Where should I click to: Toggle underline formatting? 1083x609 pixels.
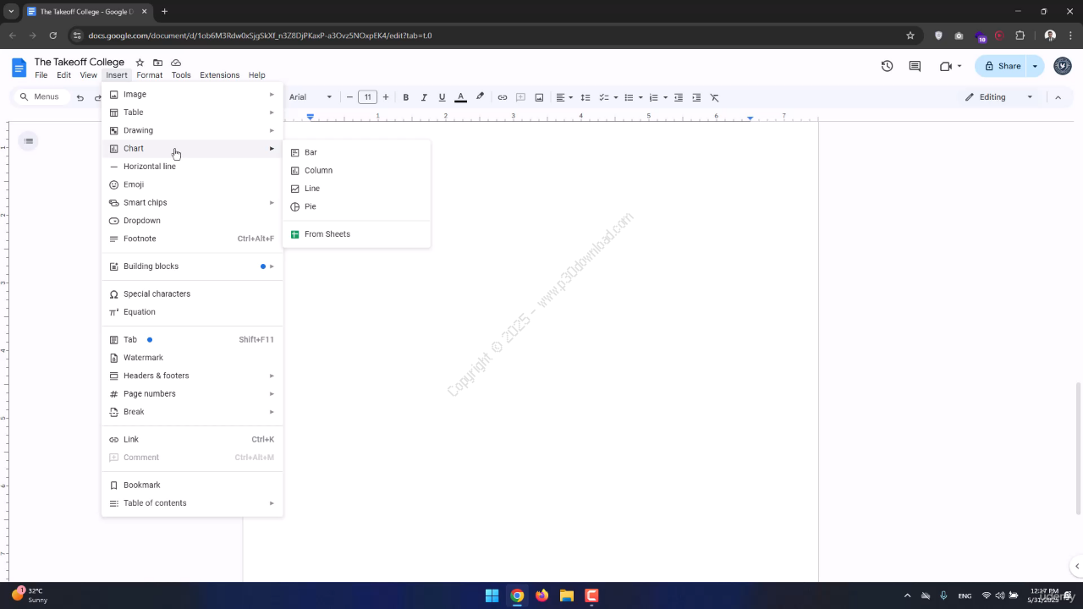coord(442,97)
